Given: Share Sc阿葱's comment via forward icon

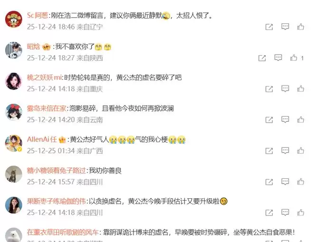Looking at the screenshot, I should tap(269, 27).
